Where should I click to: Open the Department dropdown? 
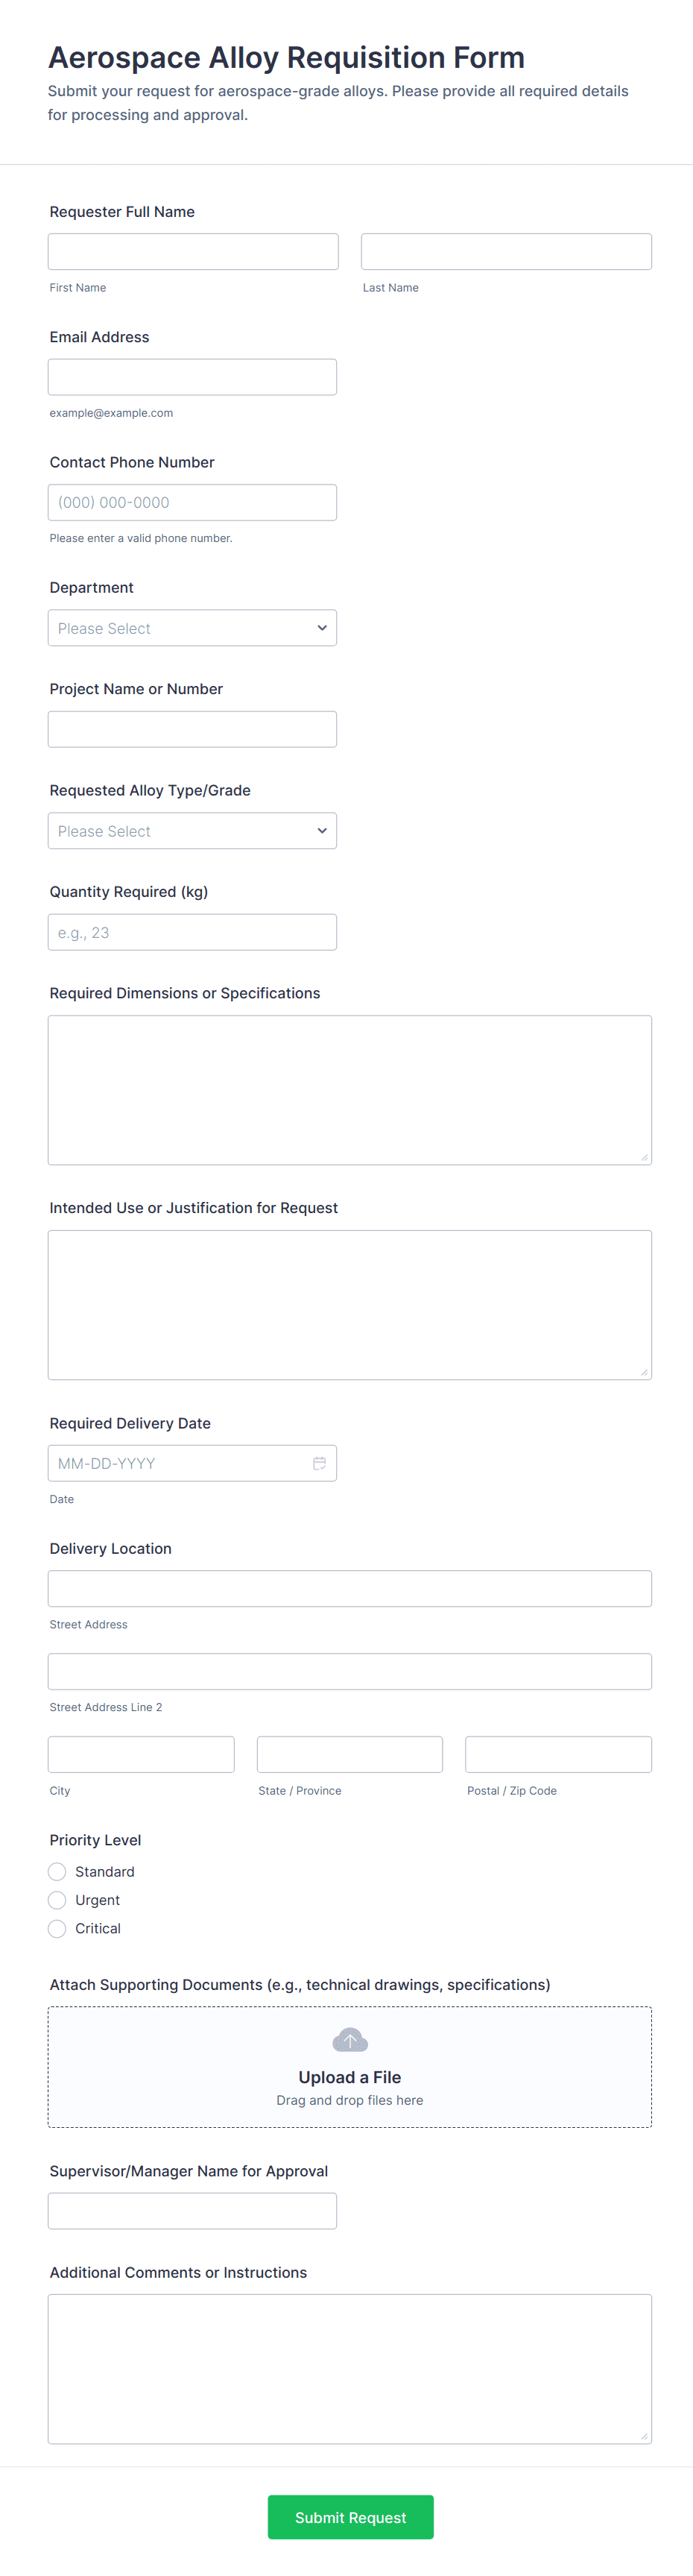192,628
